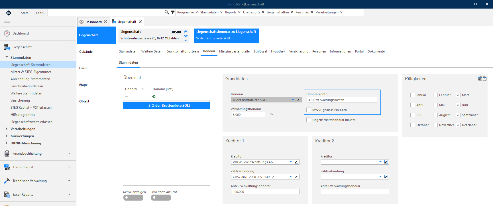Image resolution: width=493 pixels, height=206 pixels.
Task: Click the quarterly calendar icon in Fälligkeiten
Action: (485, 78)
